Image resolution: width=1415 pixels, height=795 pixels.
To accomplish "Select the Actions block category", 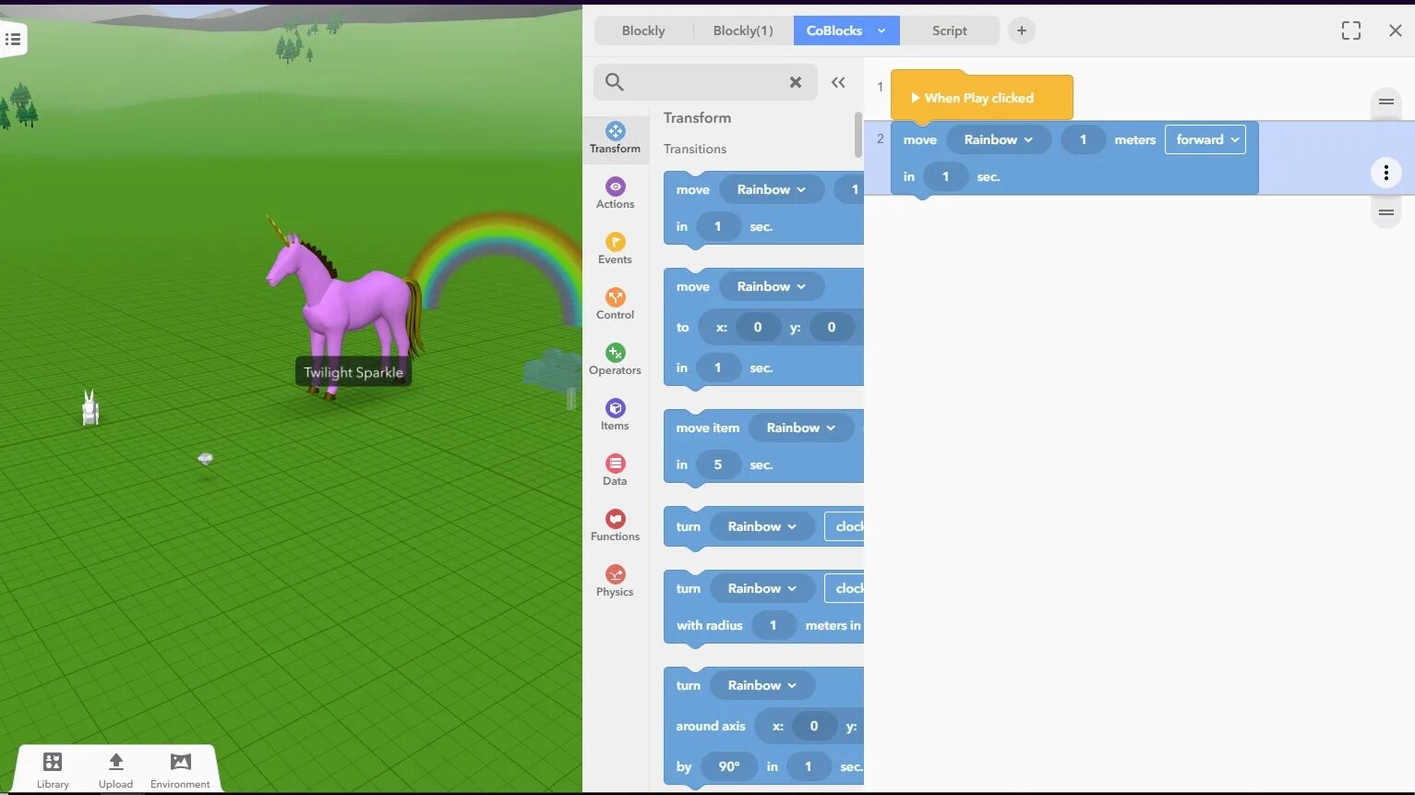I will point(615,193).
